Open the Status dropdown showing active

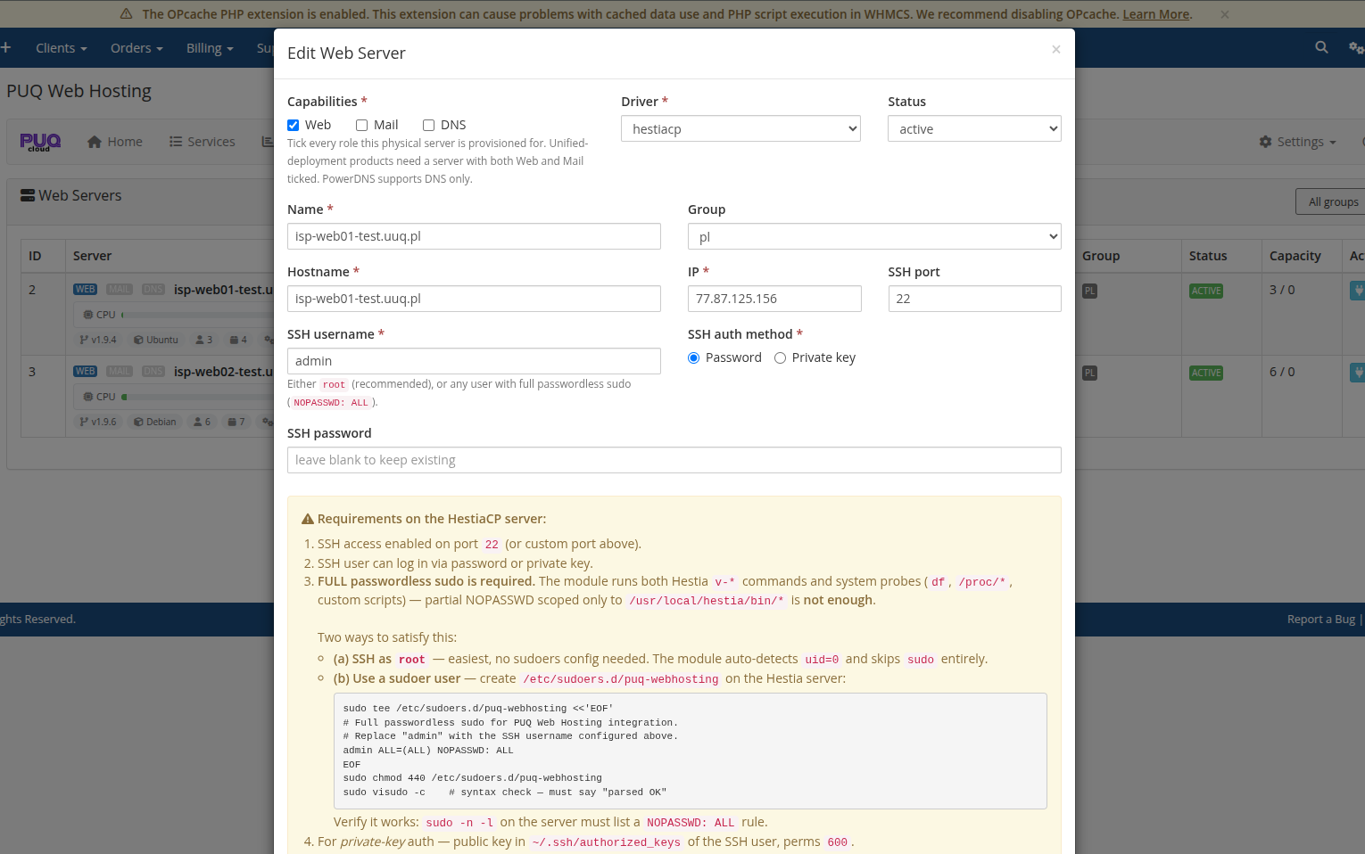[974, 128]
